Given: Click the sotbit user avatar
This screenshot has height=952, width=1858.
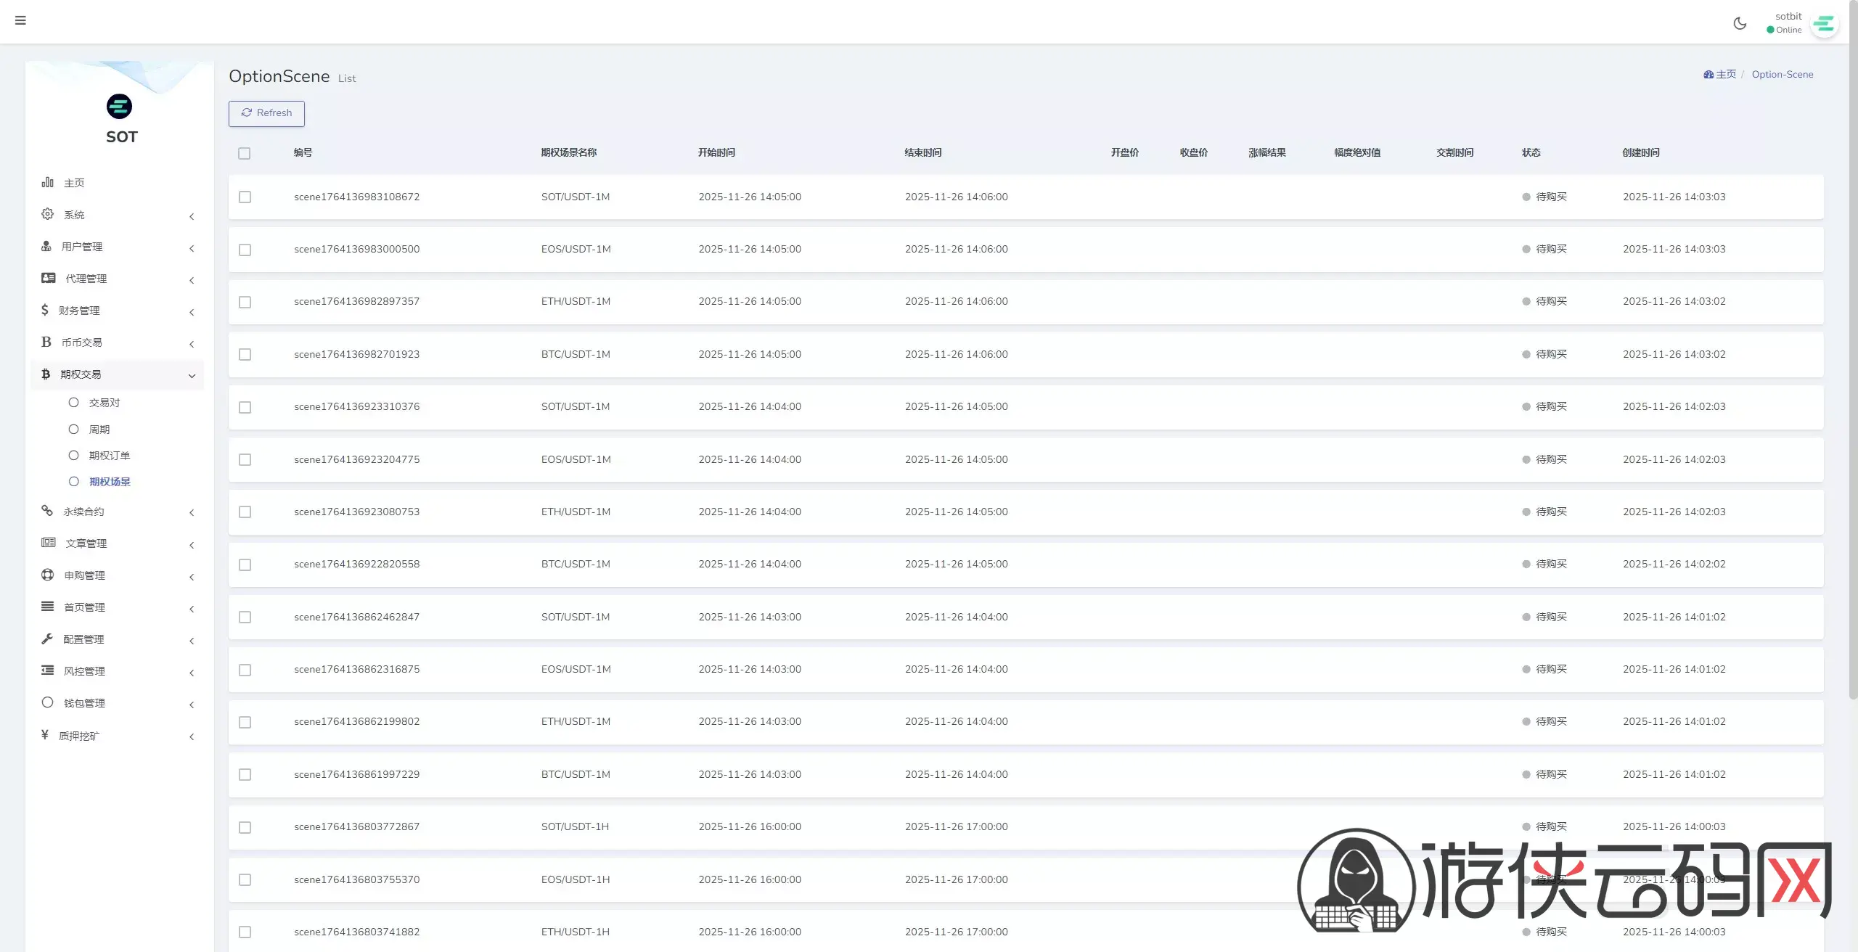Looking at the screenshot, I should [x=1824, y=25].
